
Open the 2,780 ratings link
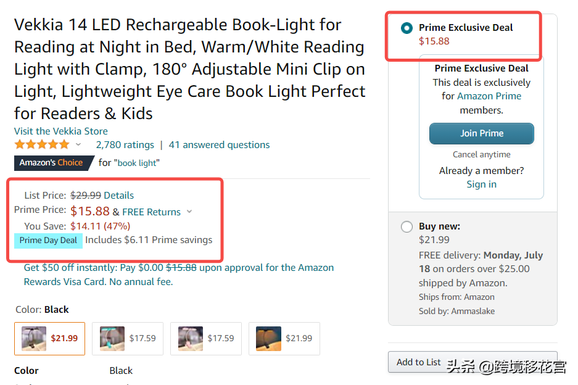[125, 145]
